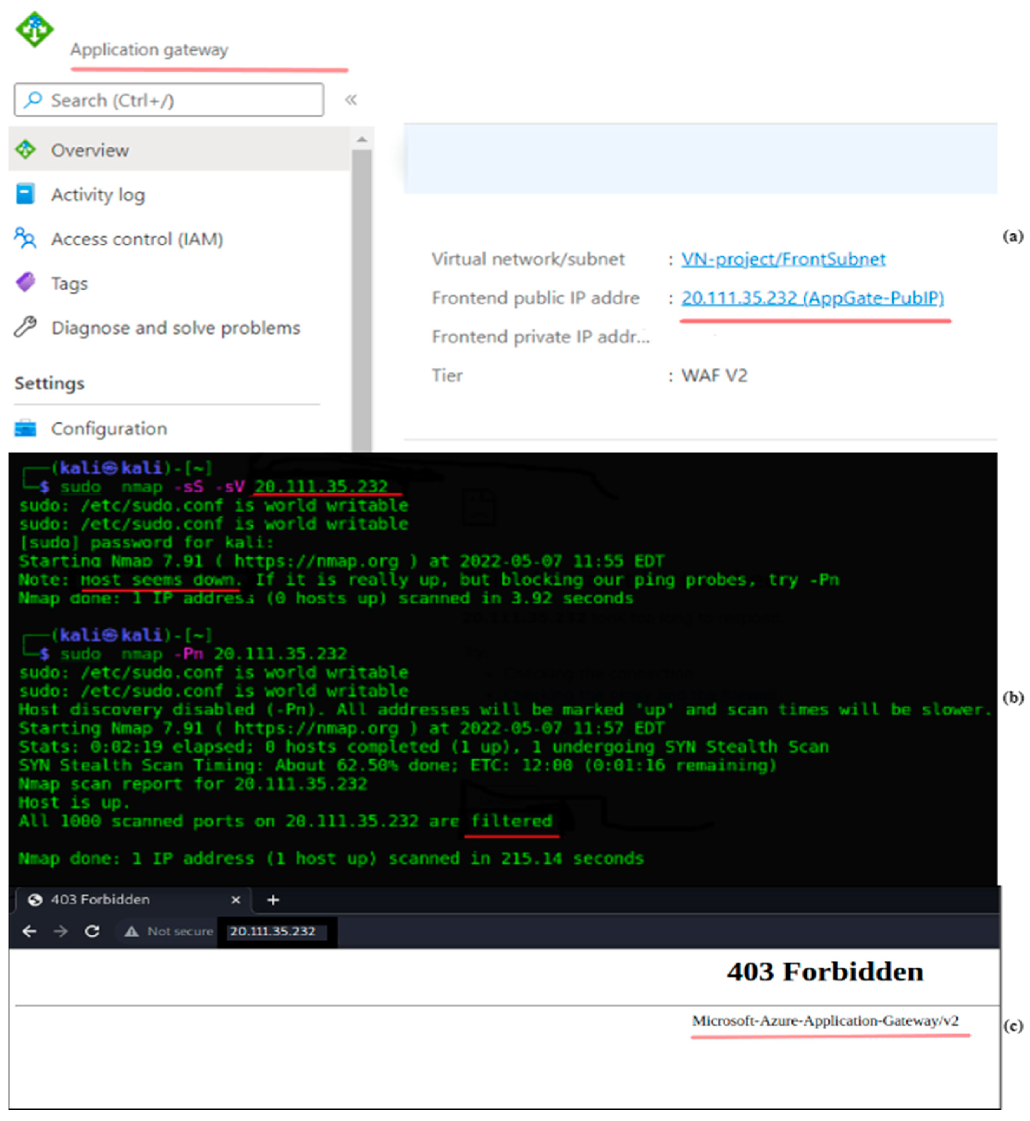The width and height of the screenshot is (1030, 1121).
Task: Click the magnifier icon in search box
Action: pos(33,100)
